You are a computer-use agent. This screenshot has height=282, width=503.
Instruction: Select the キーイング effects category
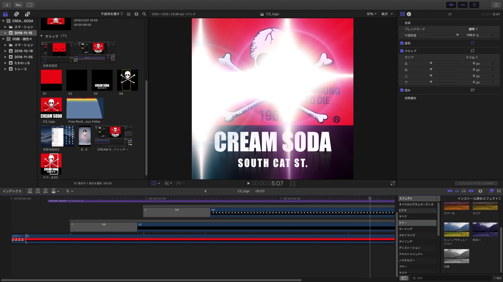[x=417, y=229]
